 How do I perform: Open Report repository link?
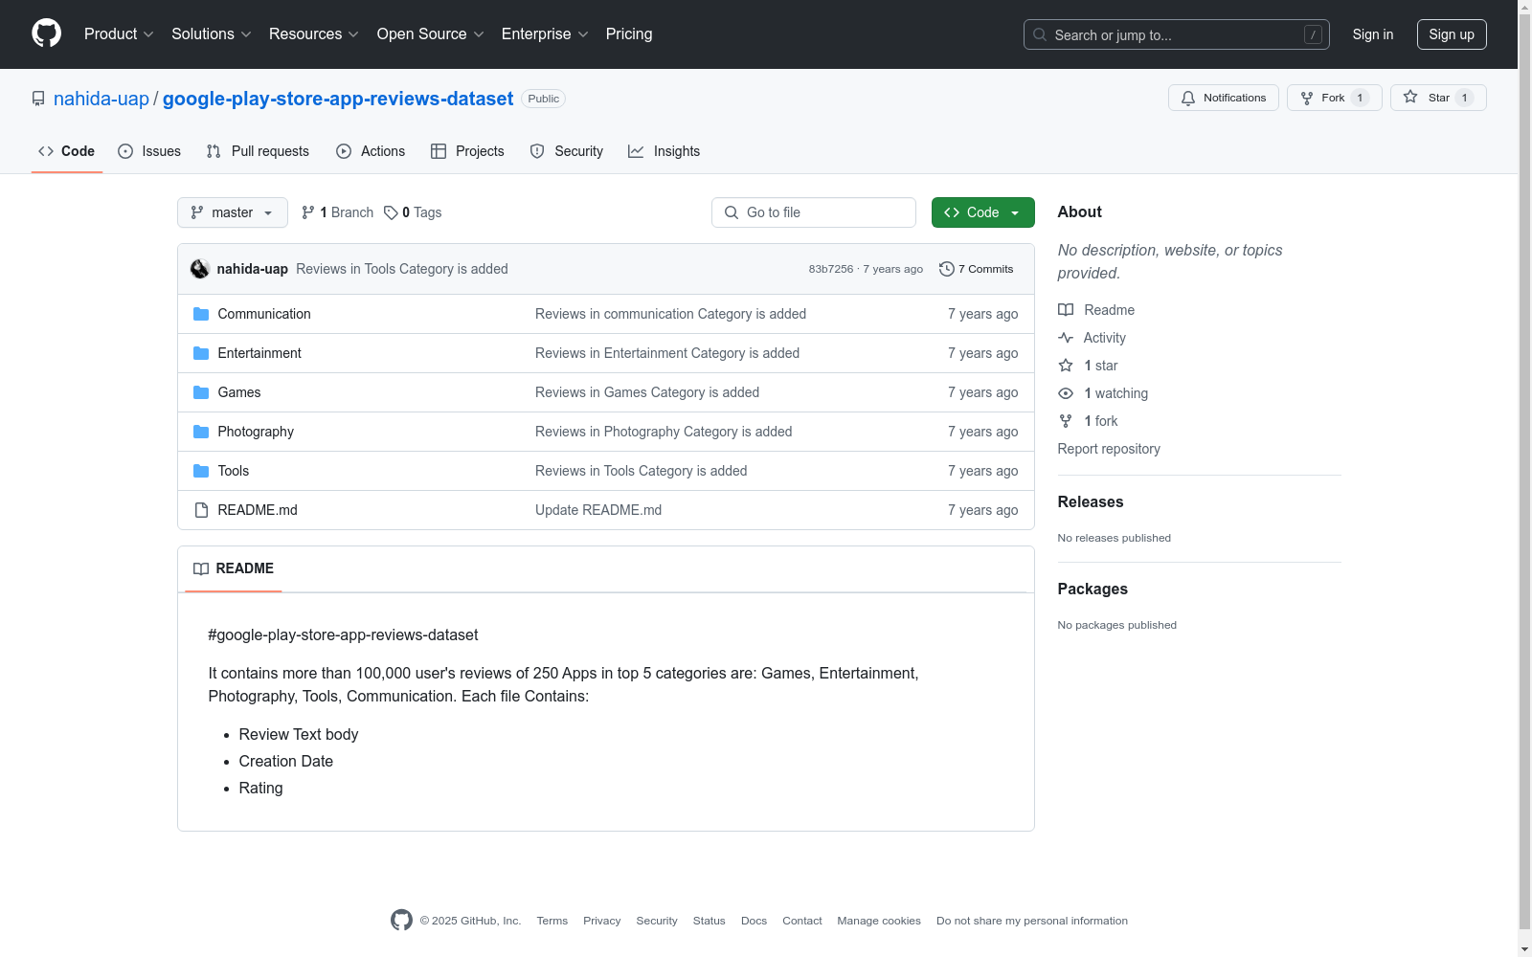tap(1109, 449)
